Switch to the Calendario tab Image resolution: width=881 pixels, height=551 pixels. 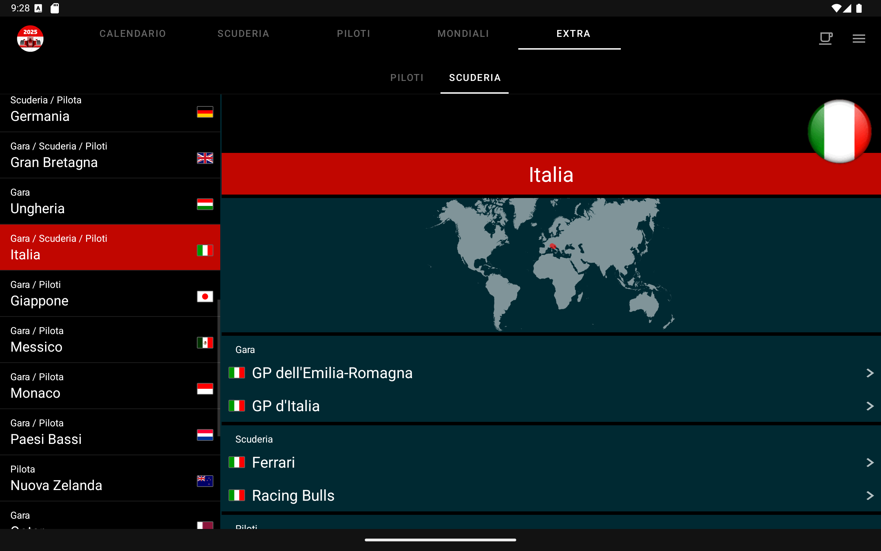(x=132, y=33)
